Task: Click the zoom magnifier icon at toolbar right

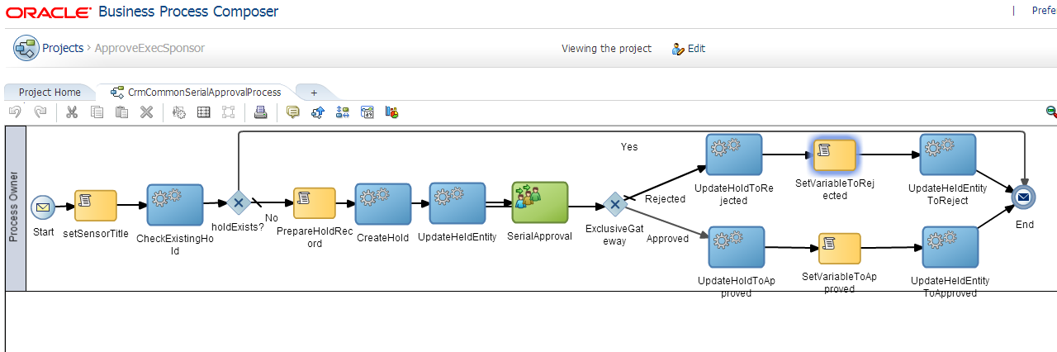Action: click(1051, 112)
